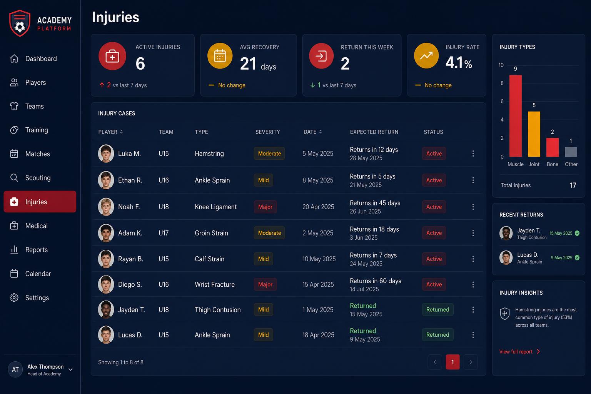Click green check beside 9 May 2025
The image size is (591, 394).
pyautogui.click(x=577, y=258)
